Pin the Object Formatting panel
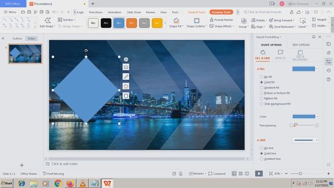Viewport: 334px width, 188px height. point(314,37)
